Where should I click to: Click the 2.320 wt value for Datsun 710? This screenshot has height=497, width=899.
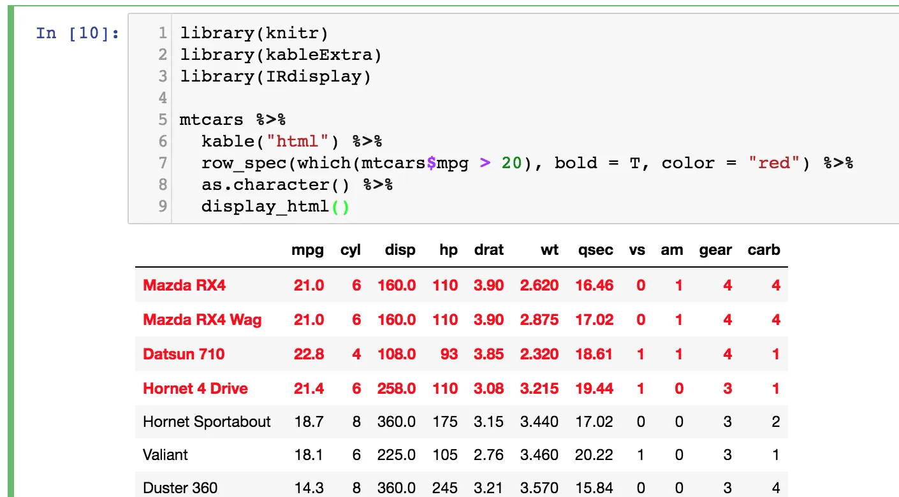[x=539, y=354]
